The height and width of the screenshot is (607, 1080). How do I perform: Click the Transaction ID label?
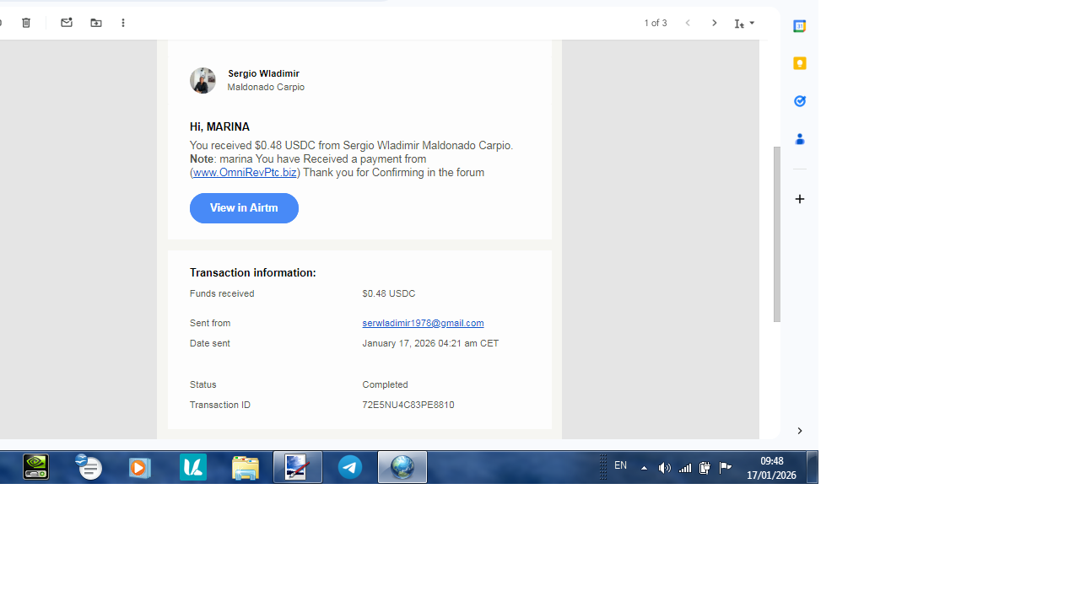pos(220,405)
